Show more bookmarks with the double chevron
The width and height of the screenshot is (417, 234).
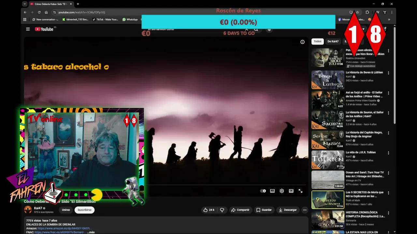click(389, 19)
